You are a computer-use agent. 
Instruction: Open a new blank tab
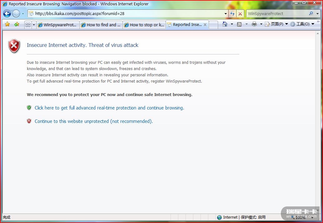pyautogui.click(x=213, y=25)
